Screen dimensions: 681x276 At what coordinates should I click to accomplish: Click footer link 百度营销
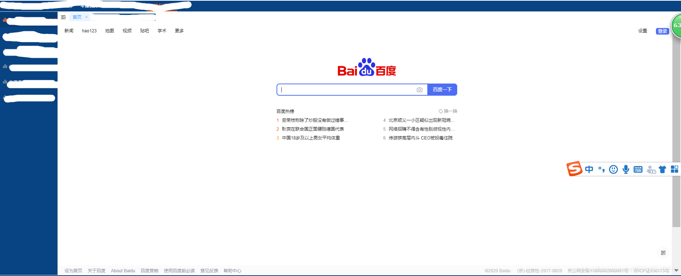(x=149, y=271)
